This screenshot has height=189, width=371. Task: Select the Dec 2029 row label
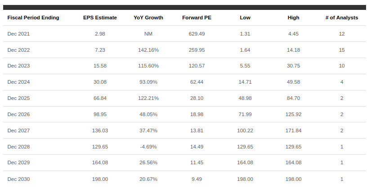coord(18,162)
